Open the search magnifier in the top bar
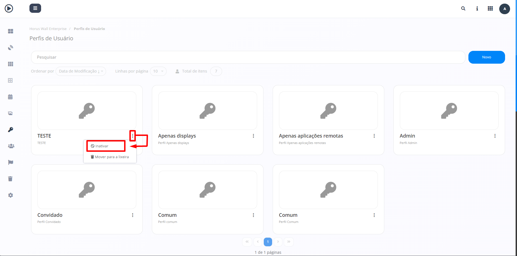The image size is (517, 256). click(463, 8)
